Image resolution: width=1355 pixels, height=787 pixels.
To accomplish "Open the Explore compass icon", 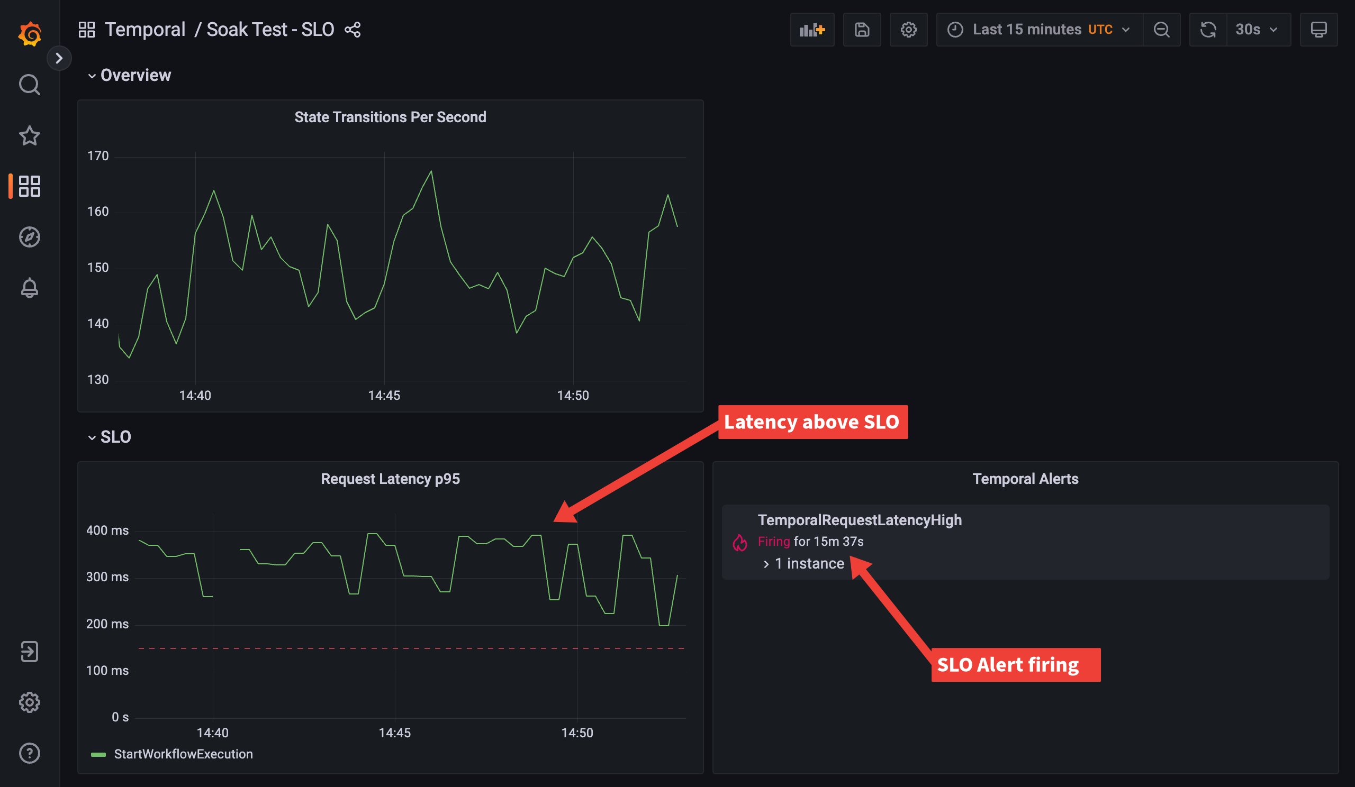I will (30, 237).
